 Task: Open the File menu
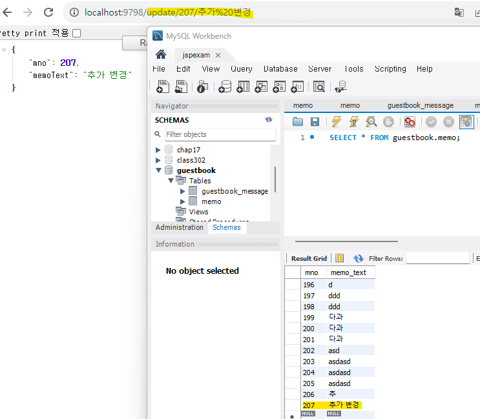pyautogui.click(x=158, y=69)
